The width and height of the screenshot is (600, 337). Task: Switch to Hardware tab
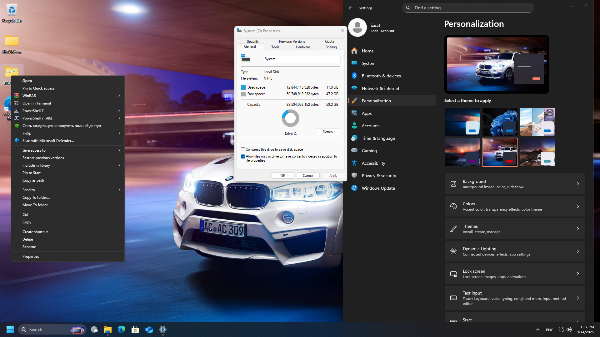point(303,47)
